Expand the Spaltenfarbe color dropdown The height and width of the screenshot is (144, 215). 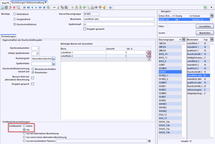tap(54, 64)
